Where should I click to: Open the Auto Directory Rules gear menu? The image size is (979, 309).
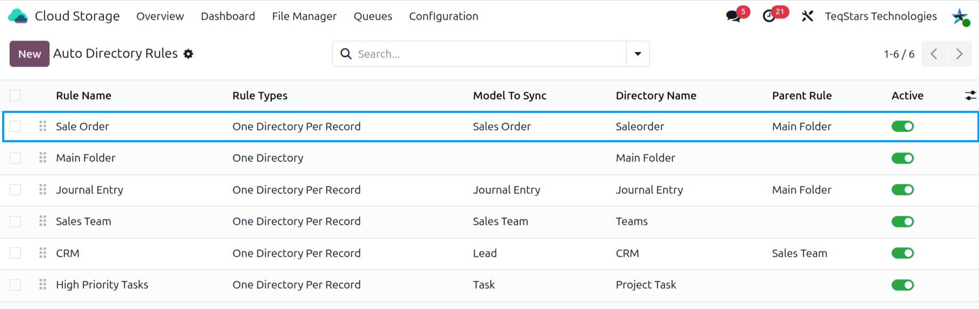tap(188, 54)
